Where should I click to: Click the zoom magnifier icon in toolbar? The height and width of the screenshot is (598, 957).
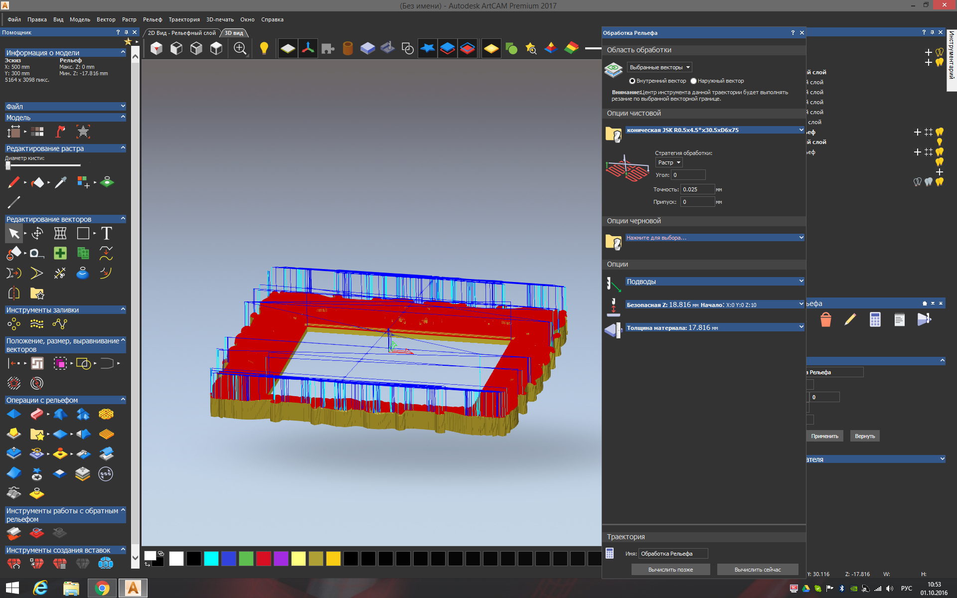click(x=240, y=48)
